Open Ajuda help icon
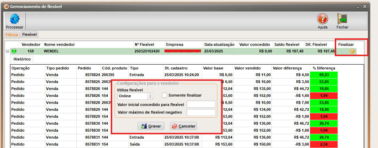Viewport: 378px width, 148px height. coord(322,19)
